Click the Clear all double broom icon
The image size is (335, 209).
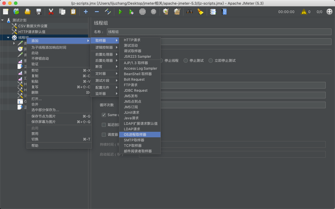point(177,12)
